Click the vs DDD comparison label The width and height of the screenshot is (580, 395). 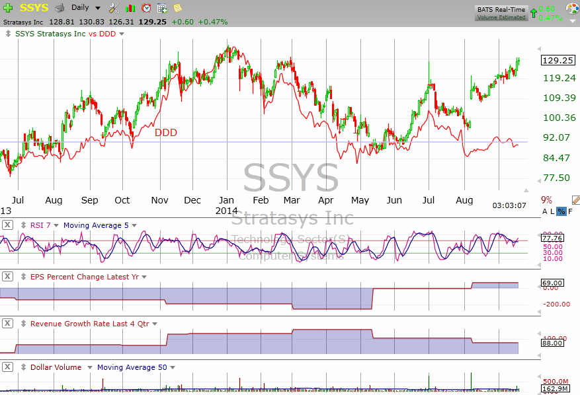[x=102, y=34]
